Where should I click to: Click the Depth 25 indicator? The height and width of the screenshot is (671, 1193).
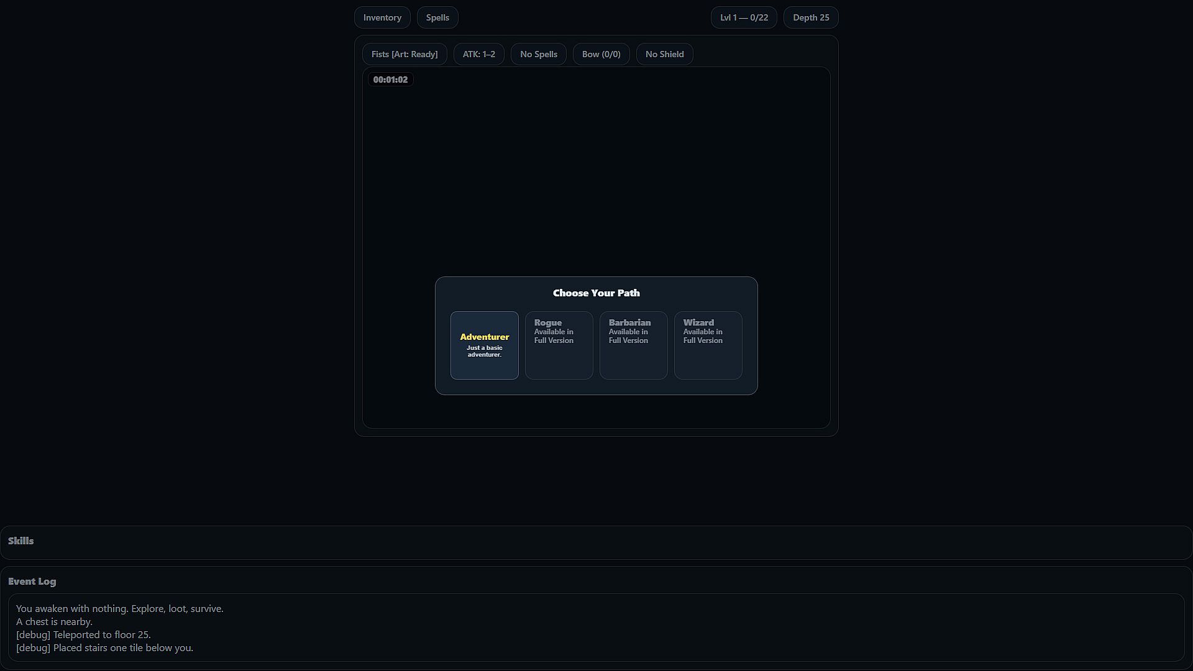click(x=811, y=17)
